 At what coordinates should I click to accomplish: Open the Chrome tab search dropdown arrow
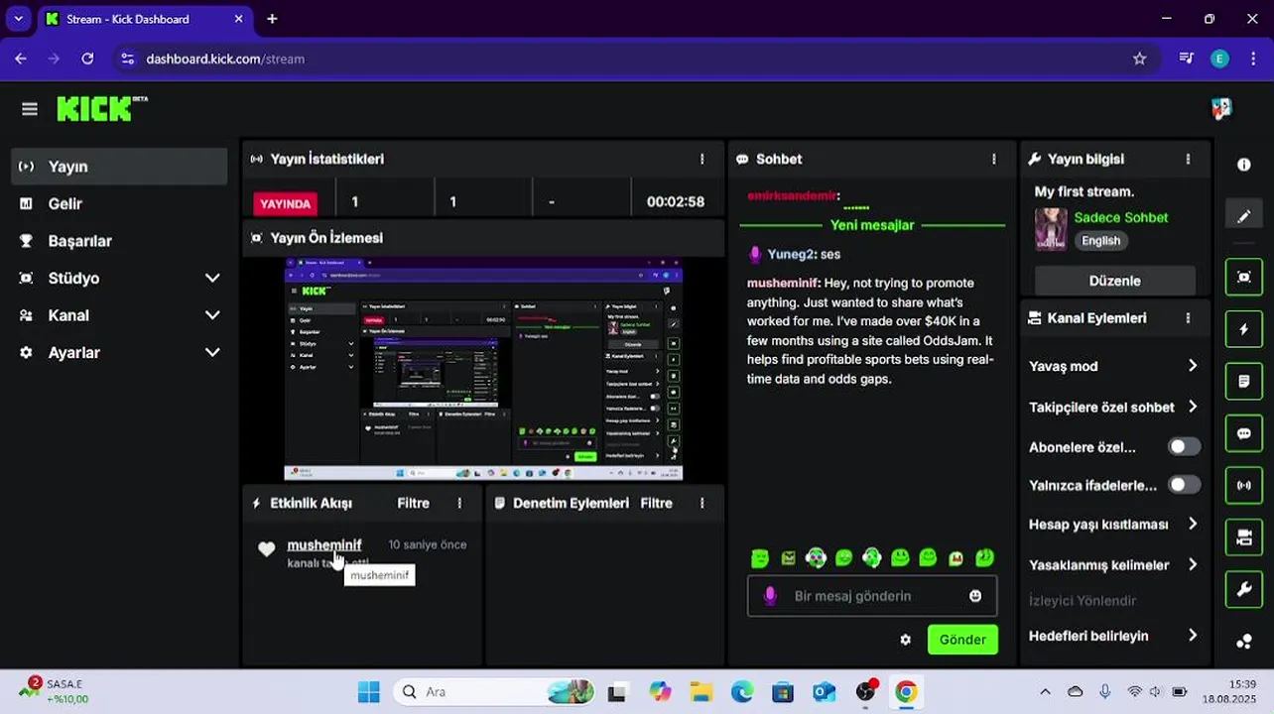pyautogui.click(x=18, y=19)
